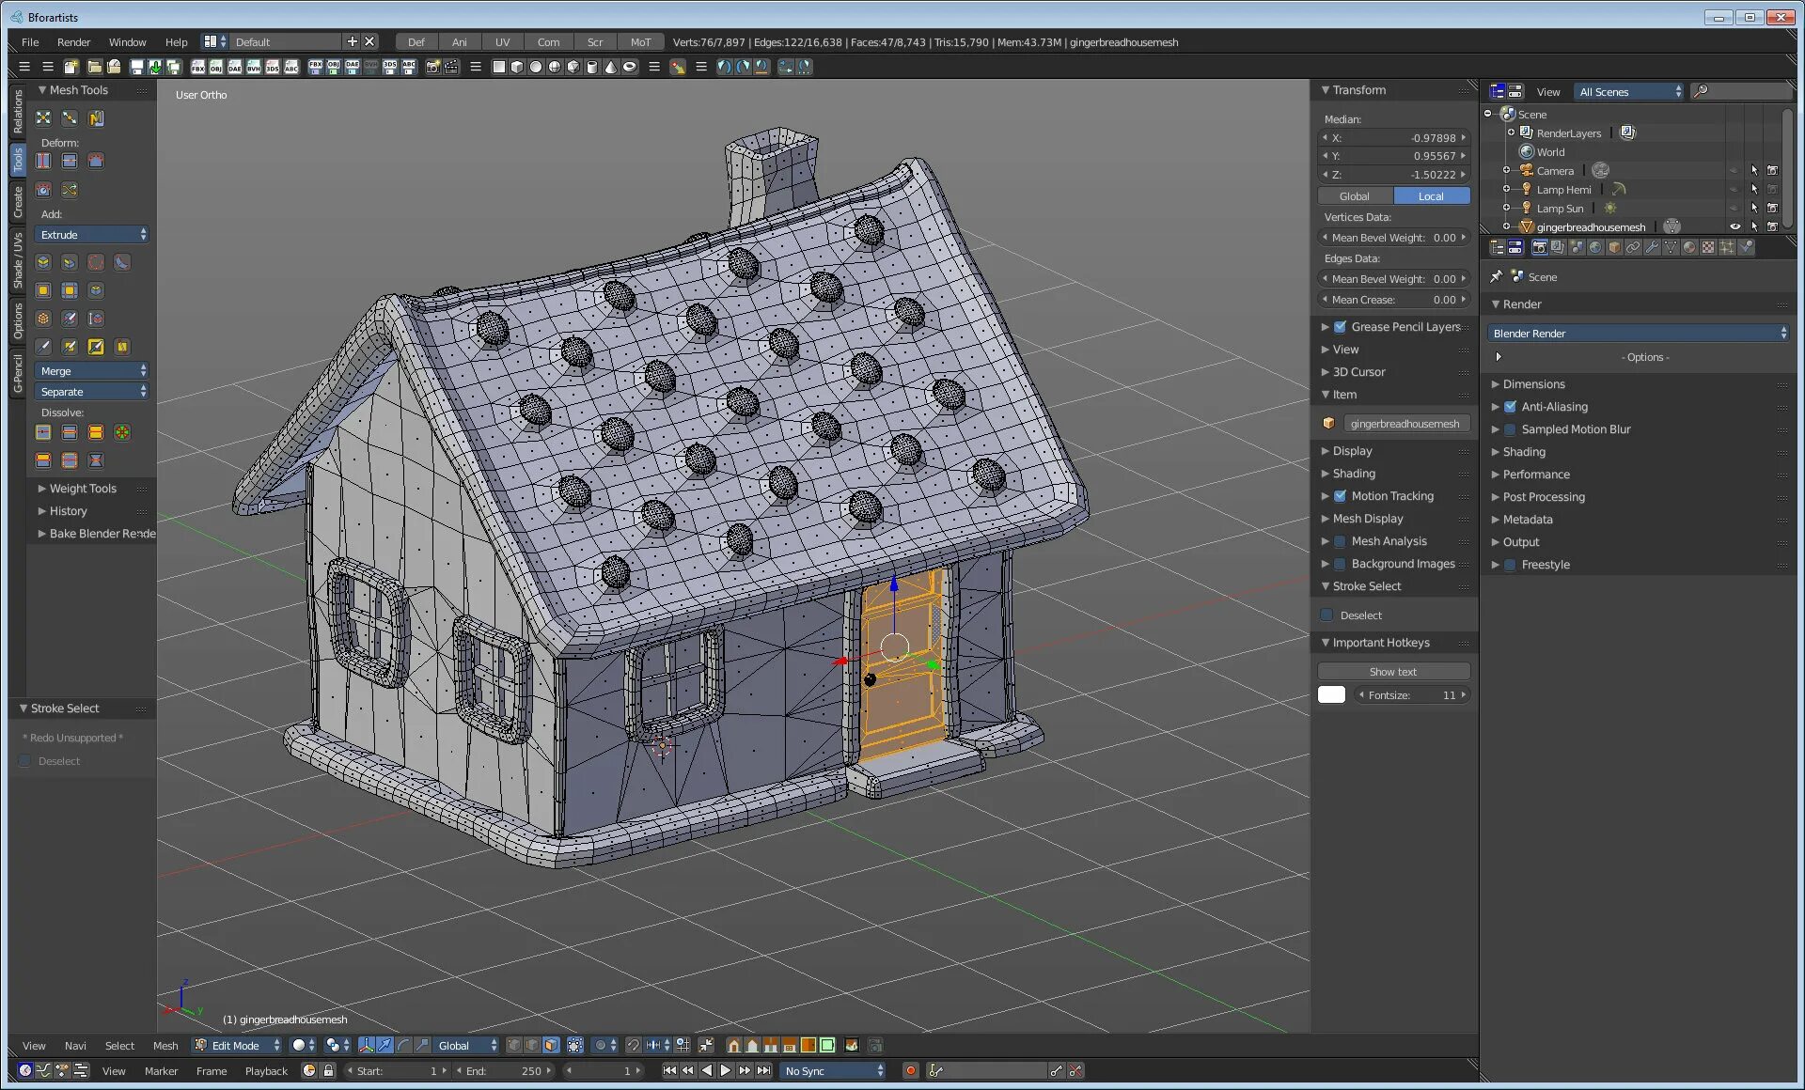The height and width of the screenshot is (1090, 1805).
Task: Select face select mode icon
Action: point(551,1045)
